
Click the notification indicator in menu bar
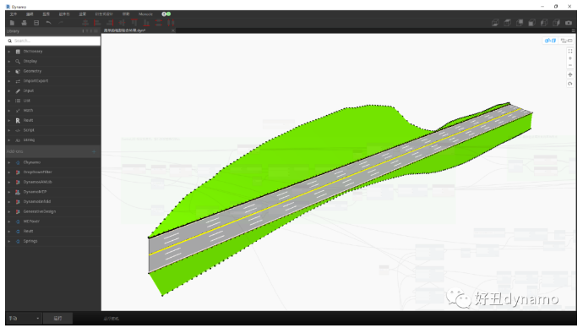tap(166, 14)
